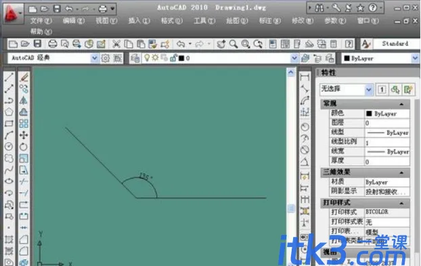
Task: Open the 帮助(H) menu
Action: point(41,32)
